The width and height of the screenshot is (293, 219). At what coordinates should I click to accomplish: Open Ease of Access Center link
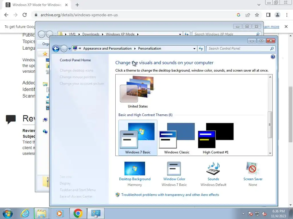click(x=76, y=196)
